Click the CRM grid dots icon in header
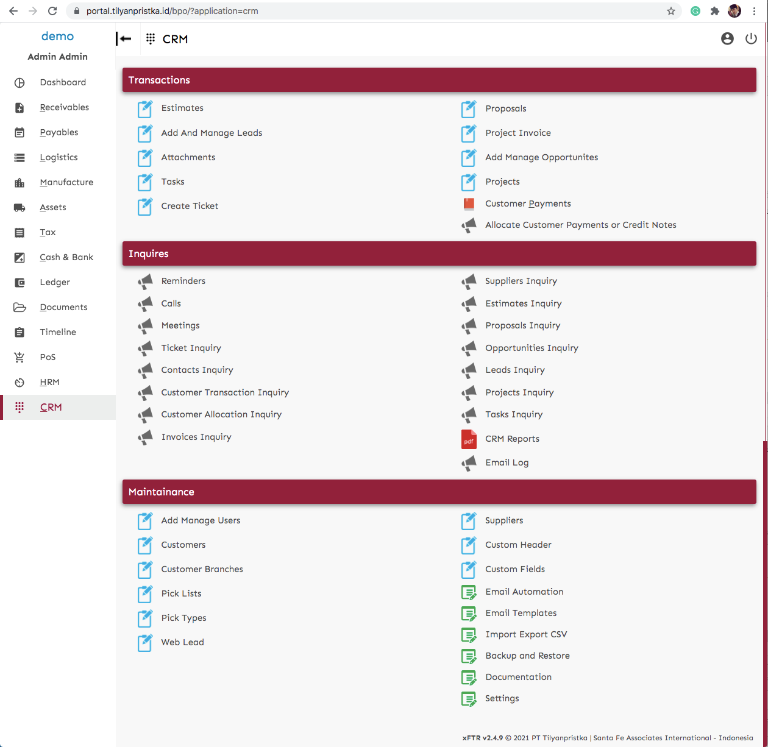This screenshot has width=768, height=747. pos(151,39)
